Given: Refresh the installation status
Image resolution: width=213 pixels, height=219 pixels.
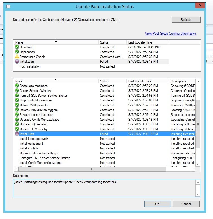Looking at the screenshot, I should pos(186,20).
